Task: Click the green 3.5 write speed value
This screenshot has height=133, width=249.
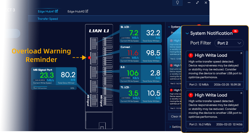Action: [x=133, y=93]
